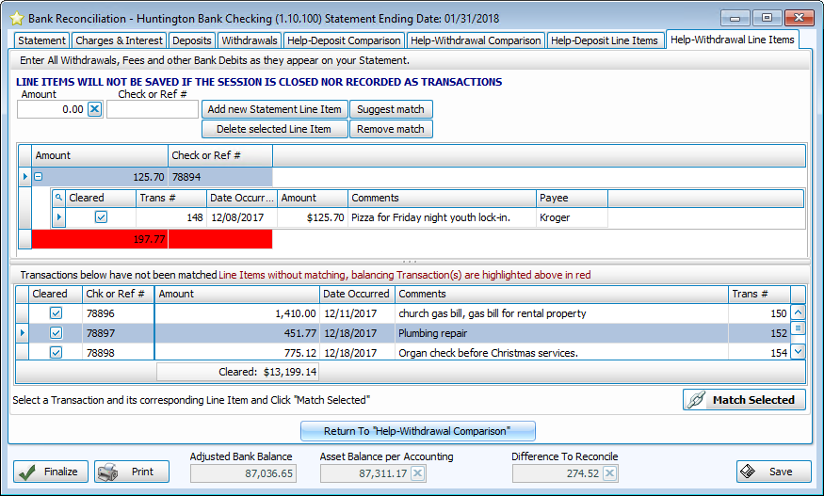Image resolution: width=824 pixels, height=496 pixels.
Task: Click the Suggest match button
Action: [391, 109]
